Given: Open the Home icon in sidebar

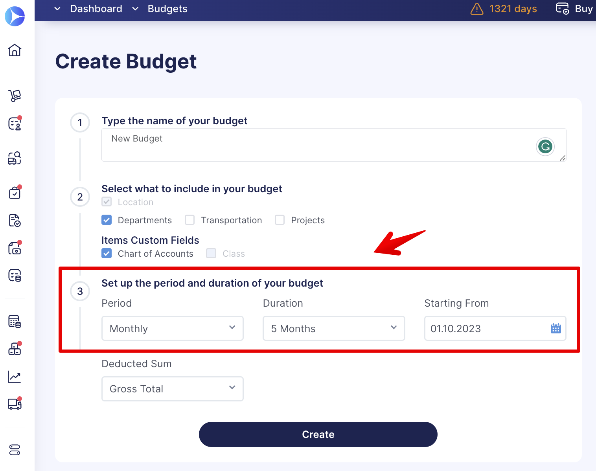Looking at the screenshot, I should pyautogui.click(x=15, y=50).
